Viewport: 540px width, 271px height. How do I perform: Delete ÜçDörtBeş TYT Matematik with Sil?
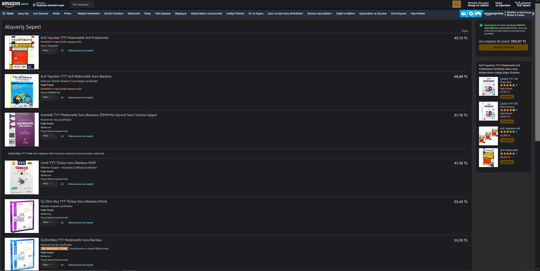[62, 265]
